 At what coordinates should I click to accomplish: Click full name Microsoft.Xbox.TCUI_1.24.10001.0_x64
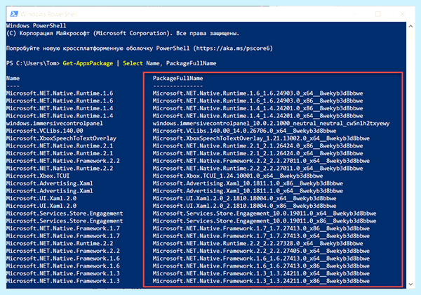(x=238, y=176)
